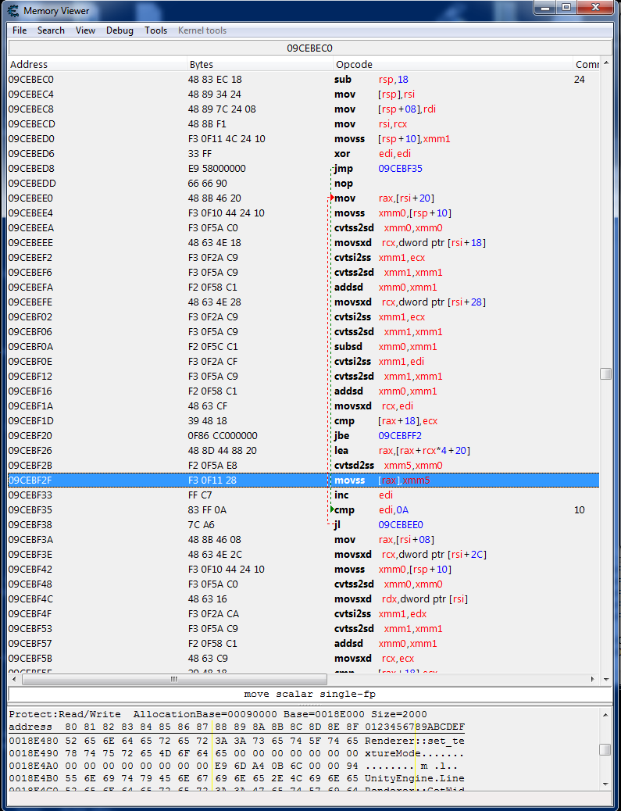Click the Opcode column header
This screenshot has width=621, height=811.
click(x=354, y=64)
